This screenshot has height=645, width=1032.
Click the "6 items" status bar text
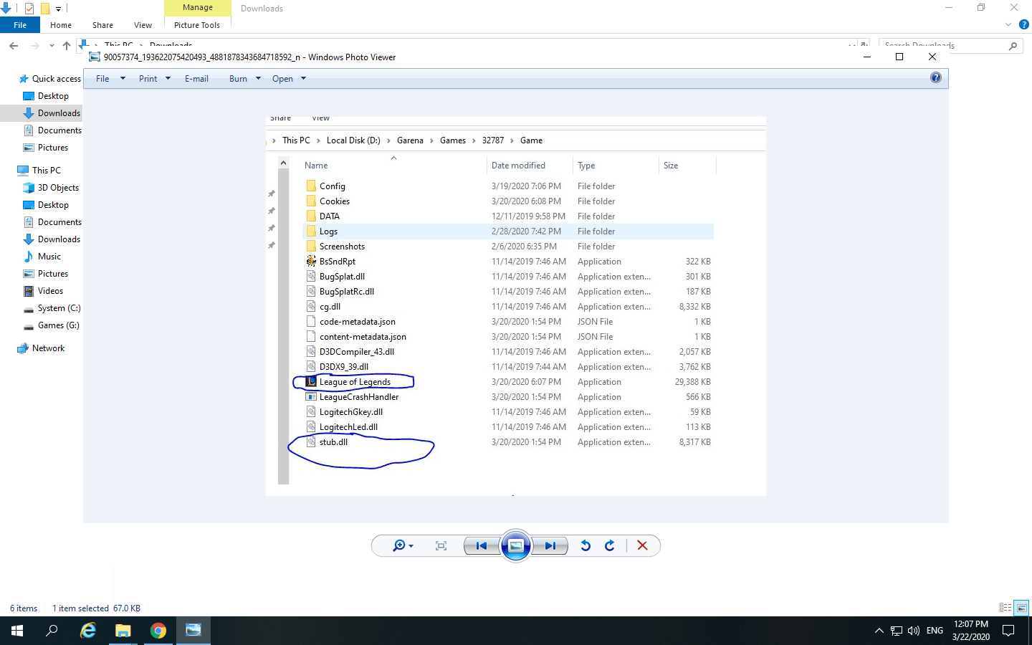tap(24, 608)
